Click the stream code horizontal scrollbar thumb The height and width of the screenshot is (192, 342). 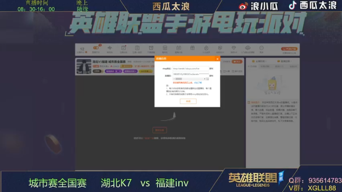point(179,79)
